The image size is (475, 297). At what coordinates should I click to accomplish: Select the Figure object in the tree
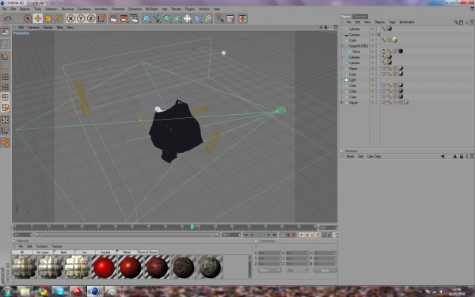[353, 103]
